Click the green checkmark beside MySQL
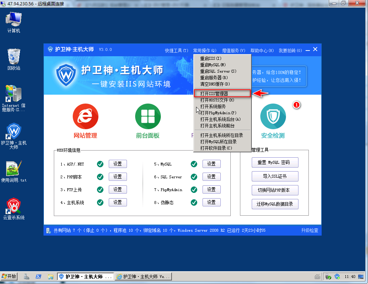Viewport: 368px width, 284px height. point(194,164)
